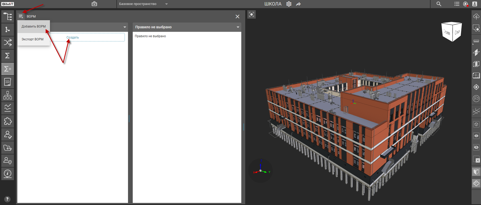Expand the 'Базовое пространство' workspace dropdown
The width and height of the screenshot is (481, 205).
[x=166, y=4]
